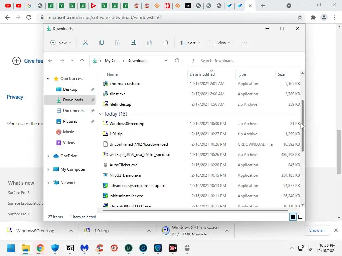Click Surface Pro 8 link

pos(19,193)
